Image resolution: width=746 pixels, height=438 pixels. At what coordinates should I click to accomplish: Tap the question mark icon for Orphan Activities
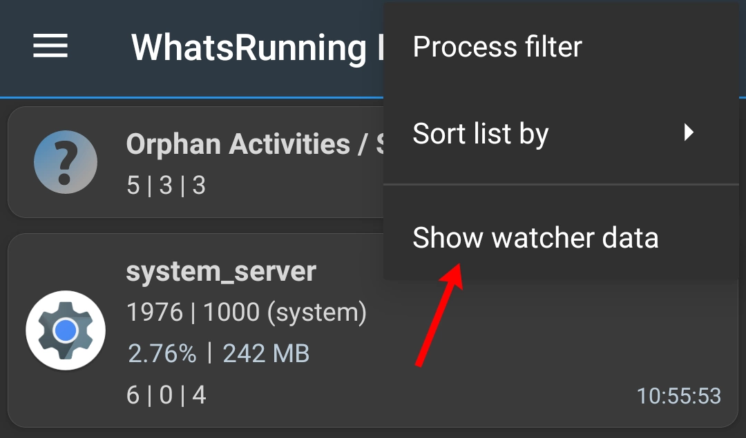click(x=66, y=161)
